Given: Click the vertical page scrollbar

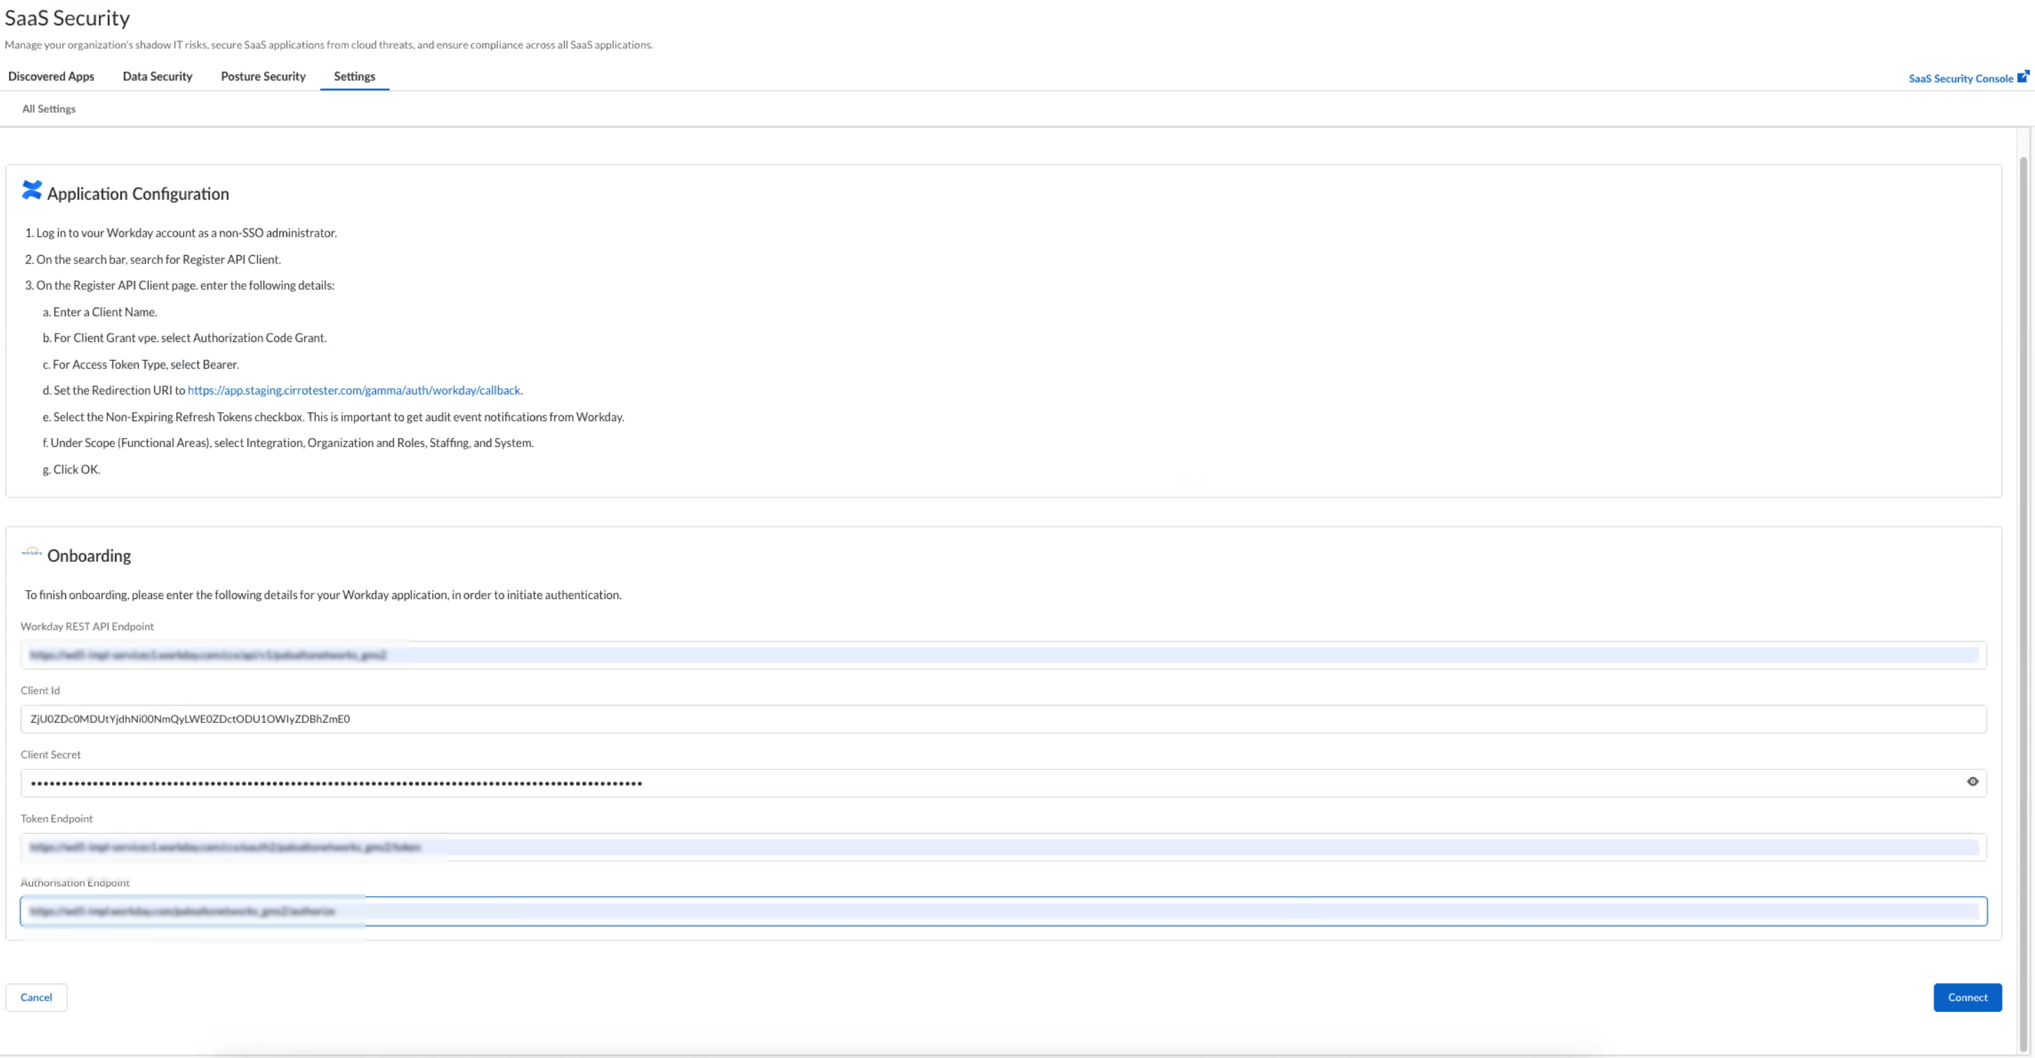Looking at the screenshot, I should 2023,553.
